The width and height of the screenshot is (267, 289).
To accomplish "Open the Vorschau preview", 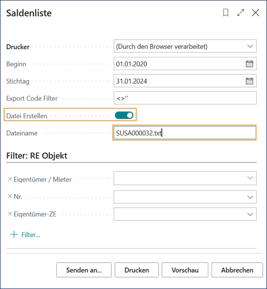I will [x=185, y=270].
